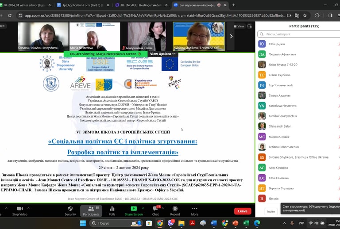The image size is (340, 229).
Task: Expand Share Screen options caret
Action: (143, 208)
